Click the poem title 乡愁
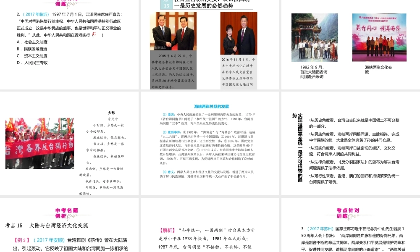This screenshot has height=252, width=420. 111,113
